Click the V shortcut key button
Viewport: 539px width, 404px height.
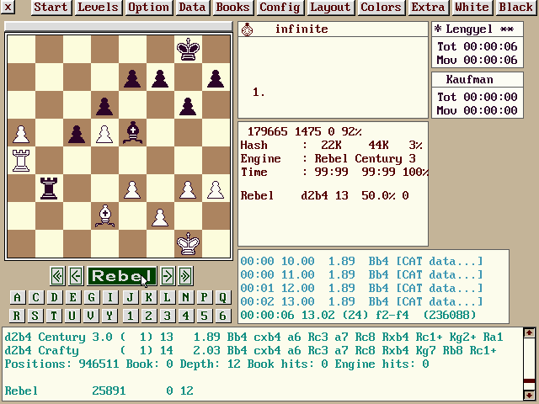tap(91, 316)
